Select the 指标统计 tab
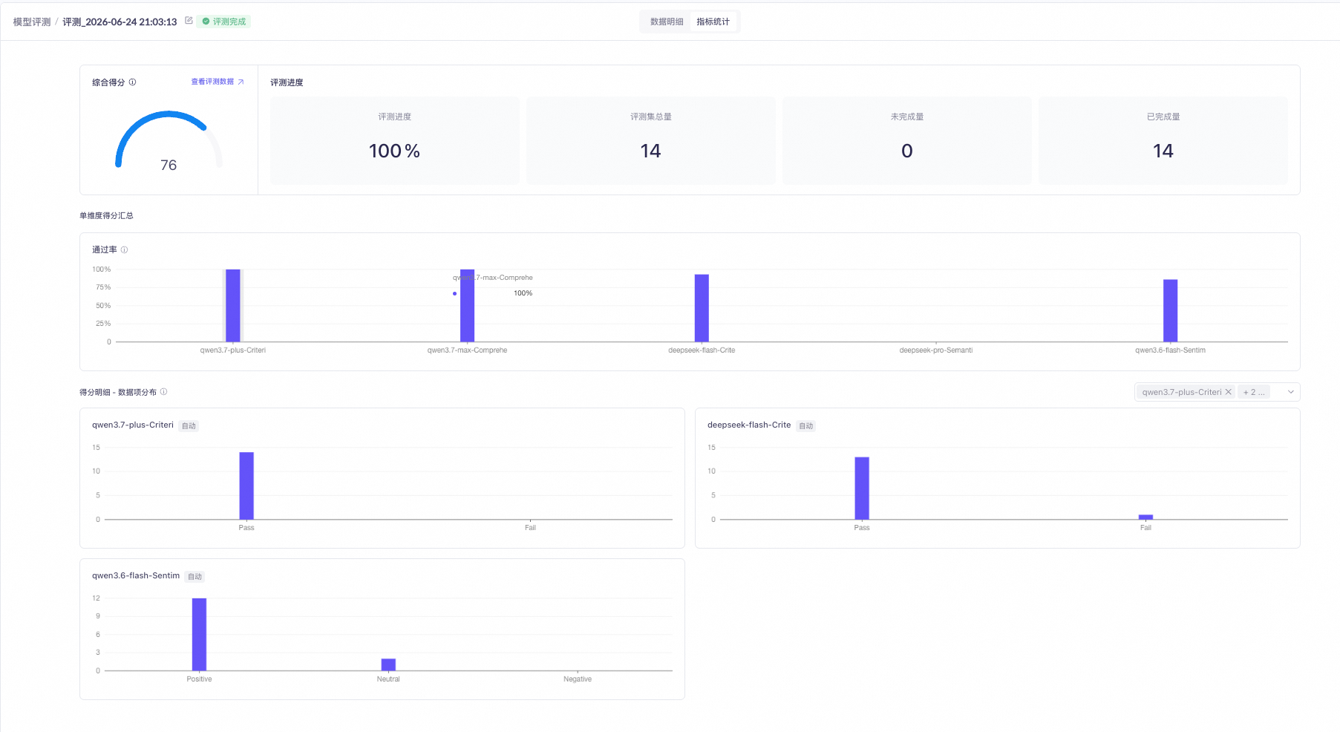The image size is (1340, 732). pos(713,22)
